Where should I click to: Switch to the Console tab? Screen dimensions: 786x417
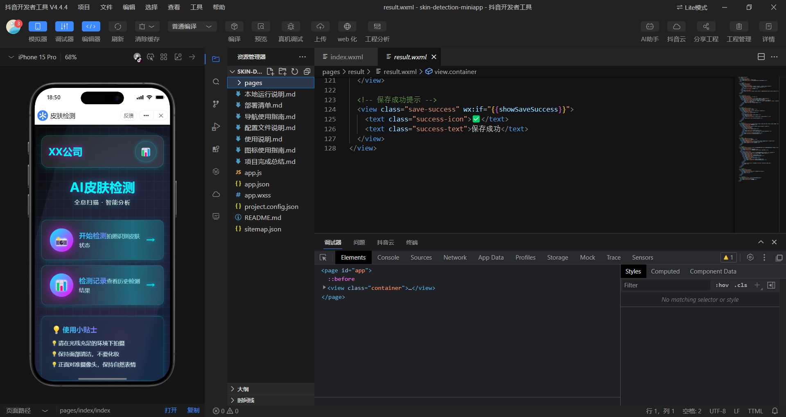(x=388, y=258)
